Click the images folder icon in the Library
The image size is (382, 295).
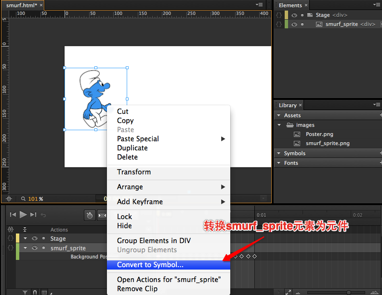tap(290, 125)
